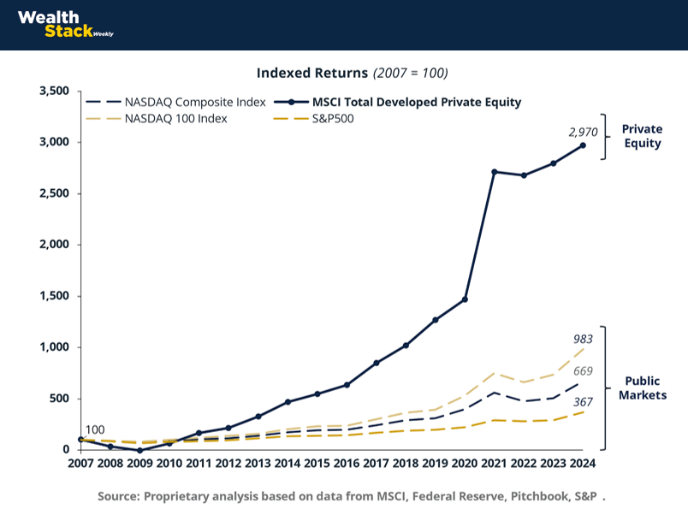This screenshot has width=688, height=509.
Task: Click the 2020 private equity data point
Action: 465,299
